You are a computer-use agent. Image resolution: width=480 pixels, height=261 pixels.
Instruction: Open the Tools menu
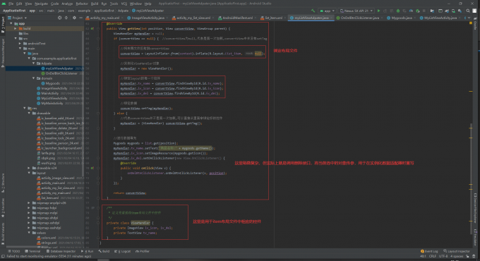click(x=114, y=4)
